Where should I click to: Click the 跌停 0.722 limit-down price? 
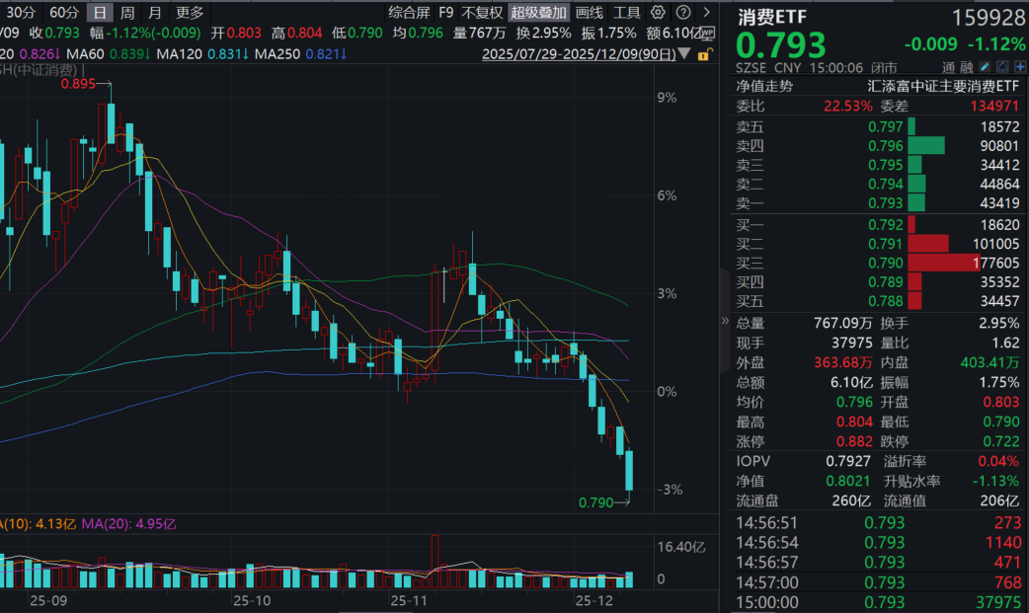(1000, 441)
